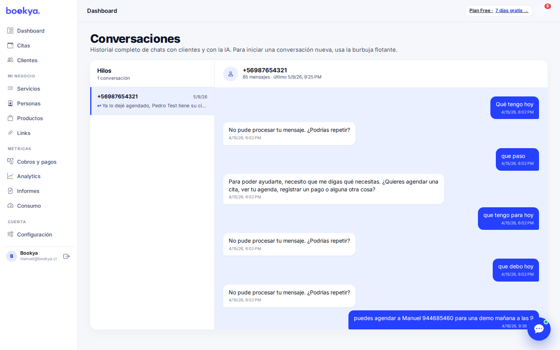This screenshot has height=350, width=560.
Task: Select the 'Qué tengo hoy' message
Action: point(514,108)
